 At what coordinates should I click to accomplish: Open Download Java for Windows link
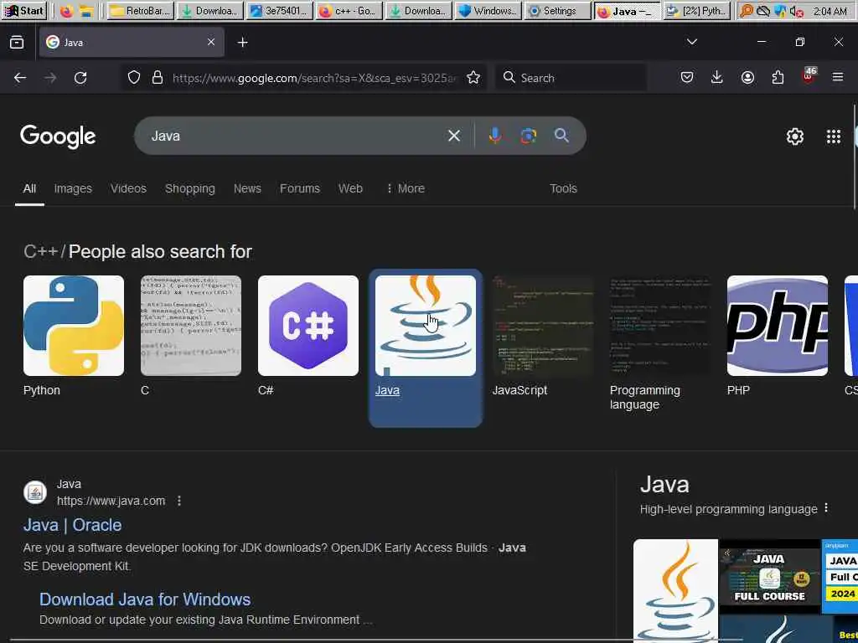tap(145, 599)
